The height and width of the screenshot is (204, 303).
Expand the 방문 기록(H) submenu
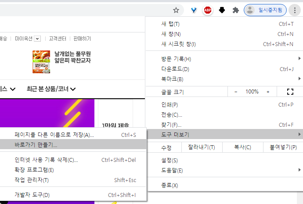click(x=224, y=59)
